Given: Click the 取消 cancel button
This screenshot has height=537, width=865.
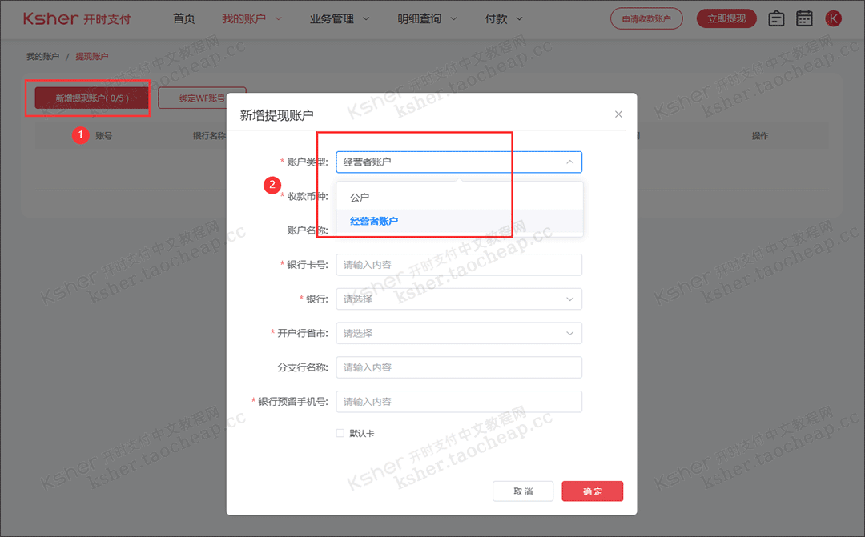Looking at the screenshot, I should click(523, 491).
